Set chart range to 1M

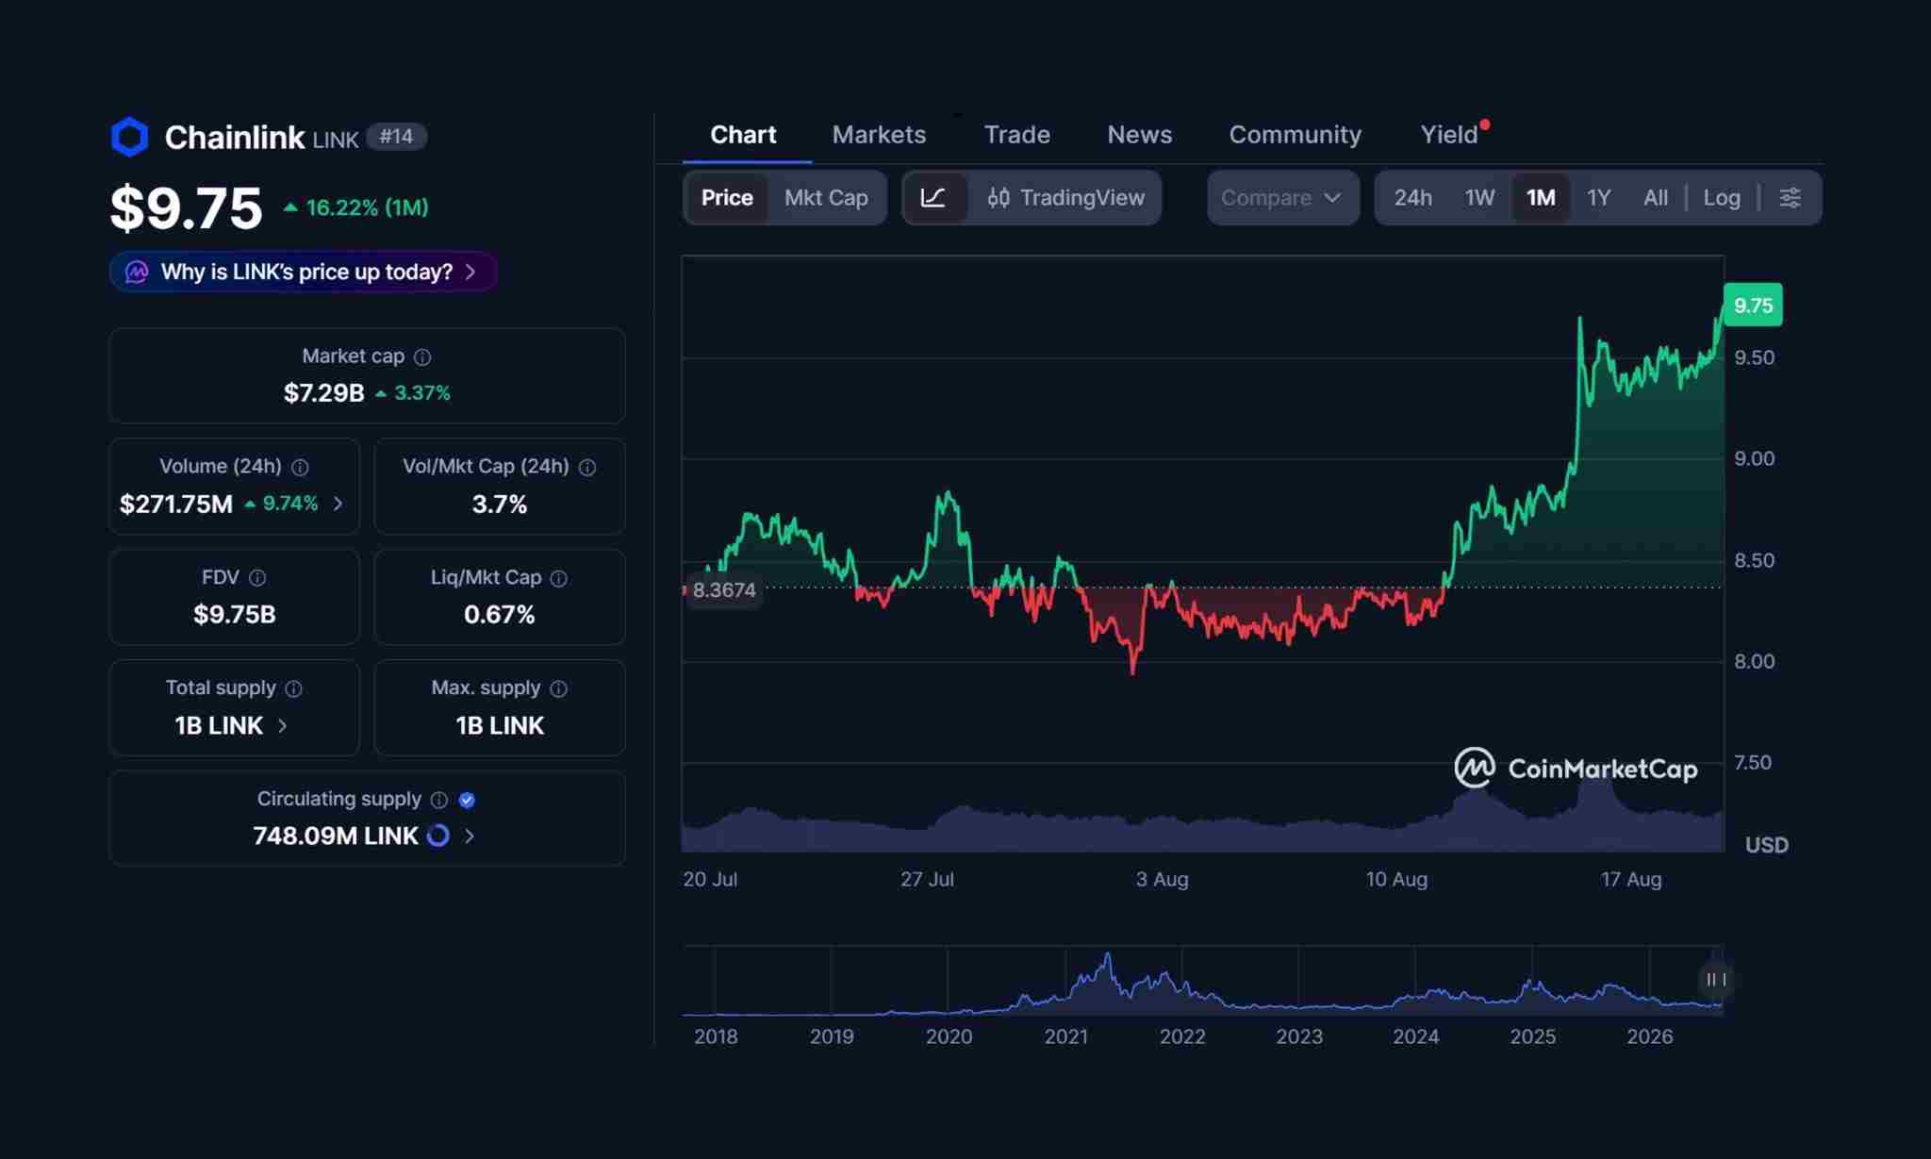click(1541, 198)
